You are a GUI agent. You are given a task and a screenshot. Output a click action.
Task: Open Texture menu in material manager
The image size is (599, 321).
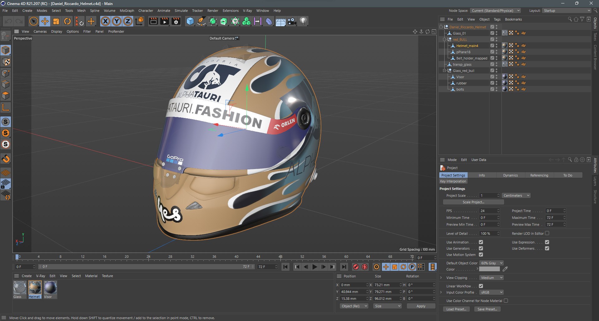click(107, 276)
